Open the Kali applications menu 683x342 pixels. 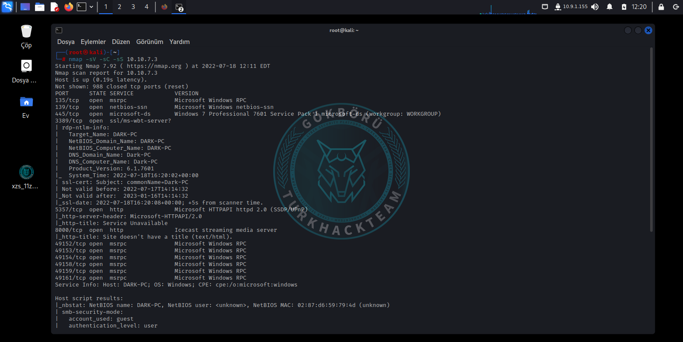tap(7, 7)
